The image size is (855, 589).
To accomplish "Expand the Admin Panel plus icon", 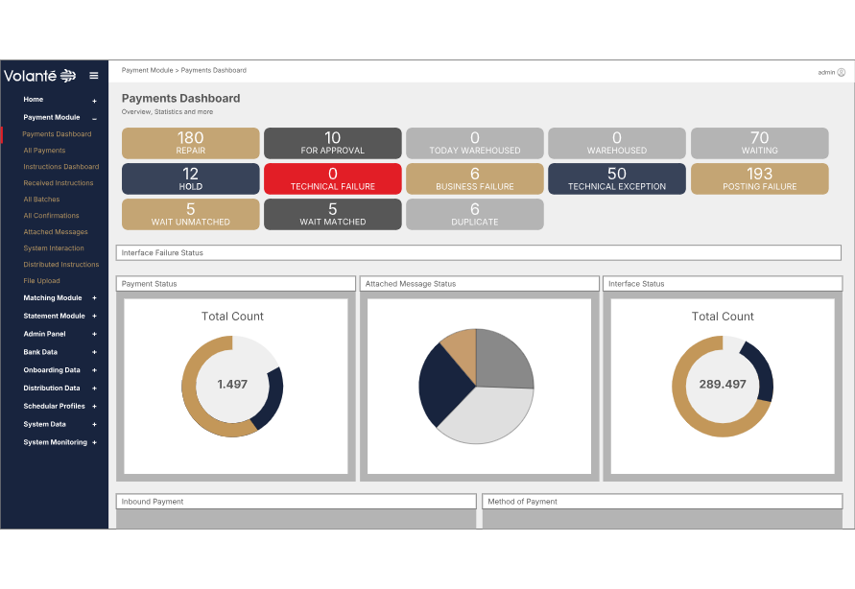I will click(x=94, y=334).
